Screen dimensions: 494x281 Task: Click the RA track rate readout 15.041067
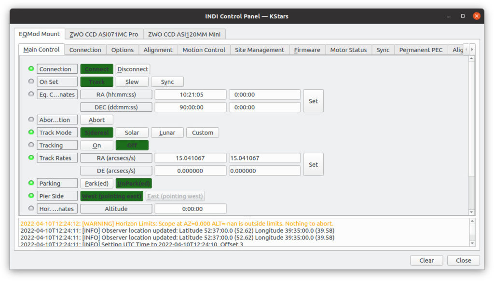point(191,158)
